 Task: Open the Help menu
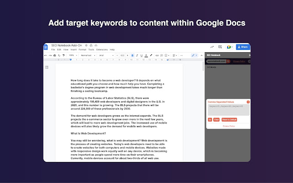click(x=112, y=50)
